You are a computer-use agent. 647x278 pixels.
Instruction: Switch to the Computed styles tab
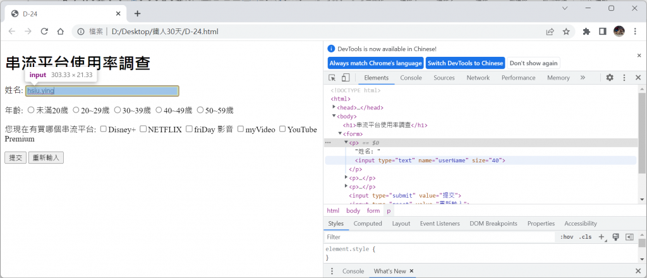coord(368,223)
